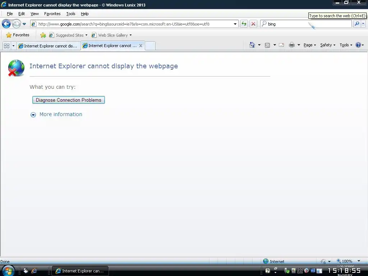Open the File menu
This screenshot has width=368, height=276.
10,14
